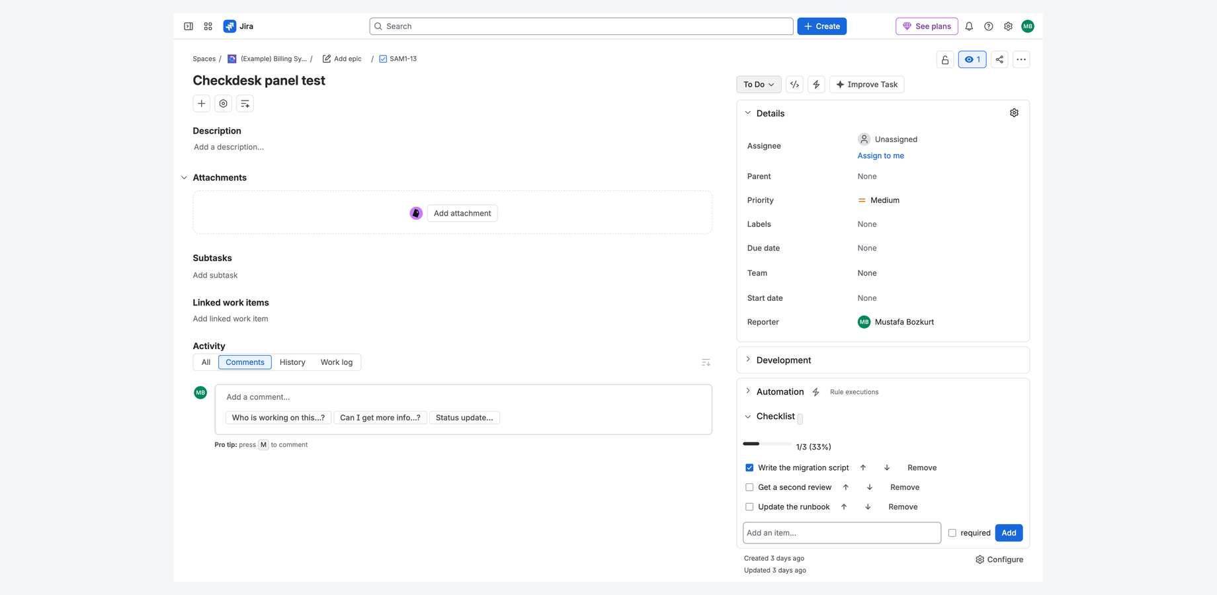Viewport: 1217px width, 595px height.
Task: Toggle the sidebar collapse icon
Action: [189, 26]
